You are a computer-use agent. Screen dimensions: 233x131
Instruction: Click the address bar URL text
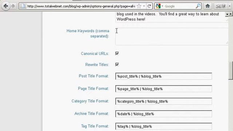[81, 6]
